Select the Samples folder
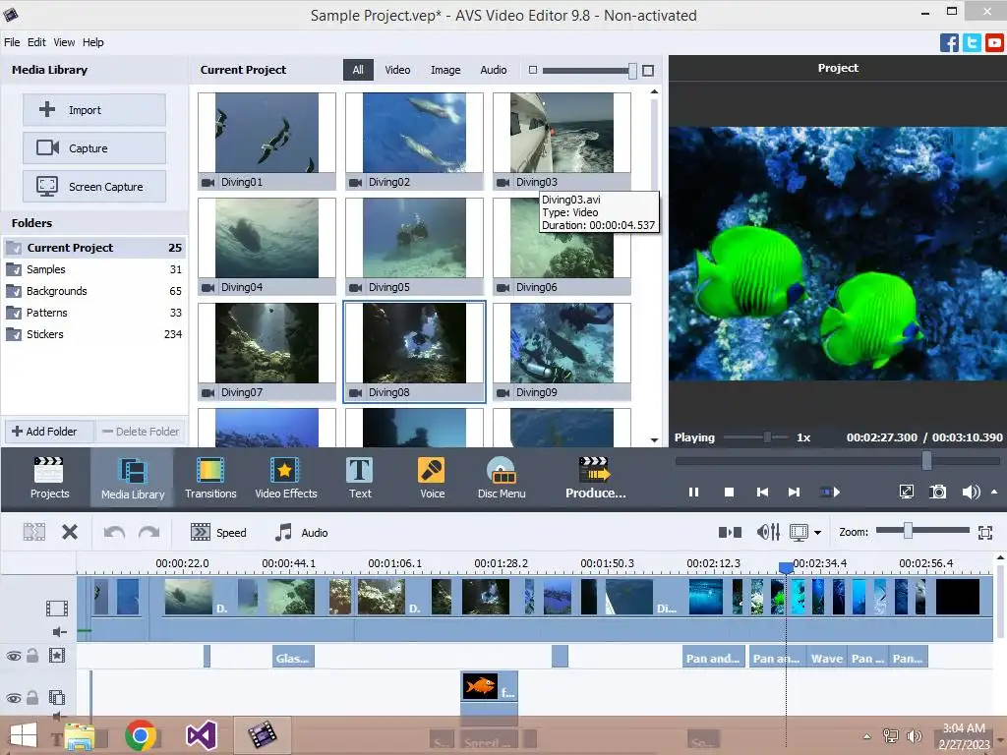 click(x=94, y=269)
